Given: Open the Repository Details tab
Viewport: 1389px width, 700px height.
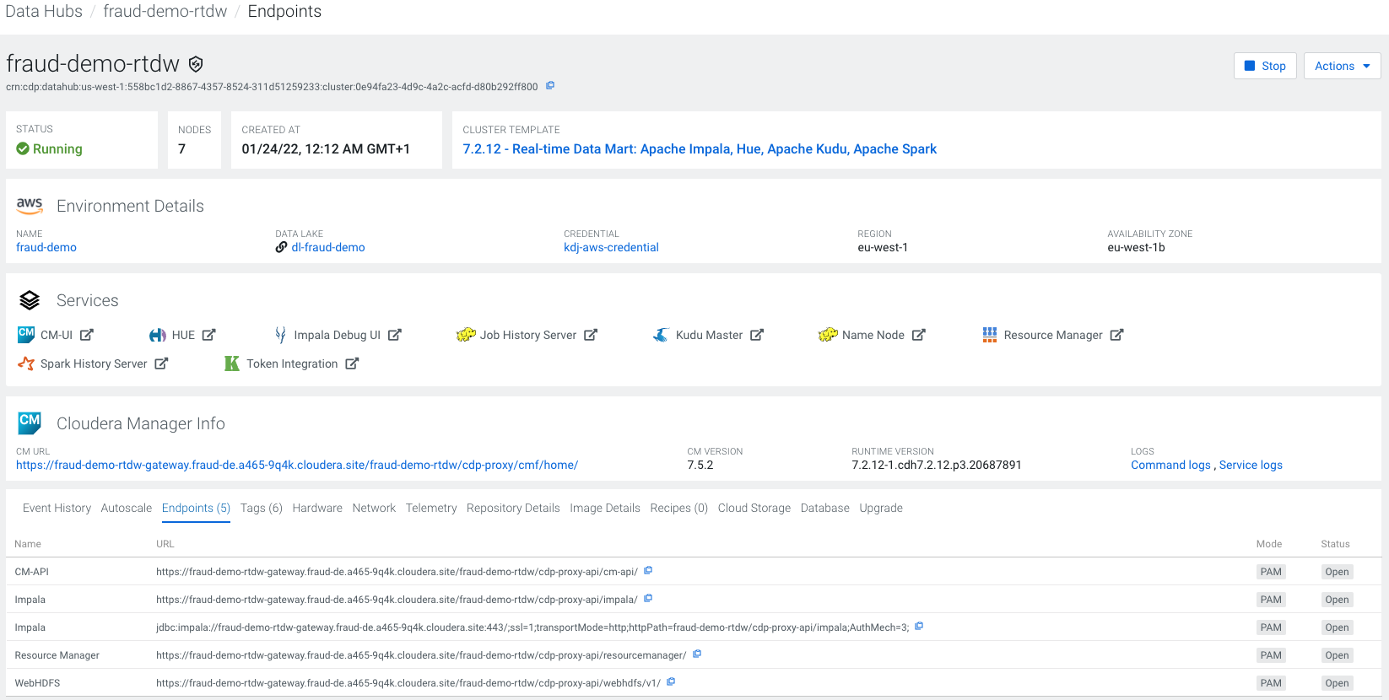Looking at the screenshot, I should tap(513, 508).
